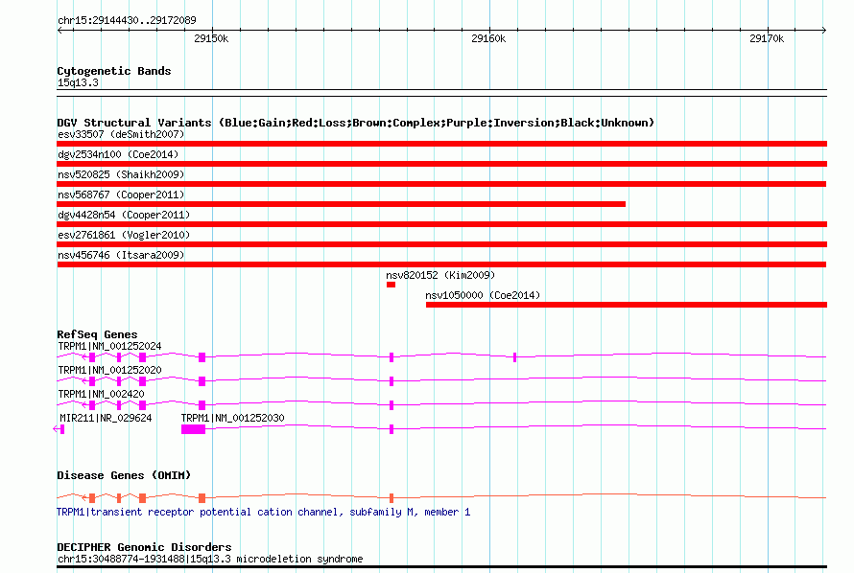Select the orange OMIM TRPM1 gene track
Screen dimensions: 854x573
tap(441, 497)
